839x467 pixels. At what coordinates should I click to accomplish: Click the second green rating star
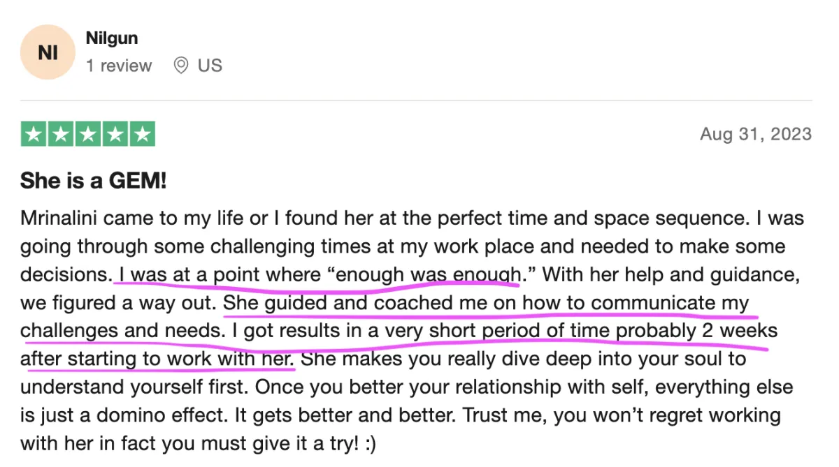pyautogui.click(x=61, y=134)
